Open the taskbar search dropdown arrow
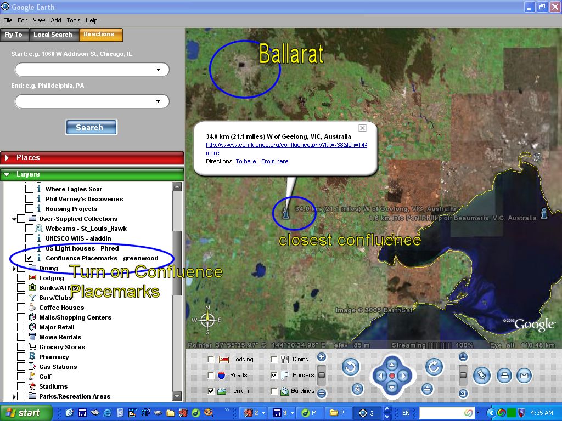Image resolution: width=562 pixels, height=421 pixels. tap(477, 413)
